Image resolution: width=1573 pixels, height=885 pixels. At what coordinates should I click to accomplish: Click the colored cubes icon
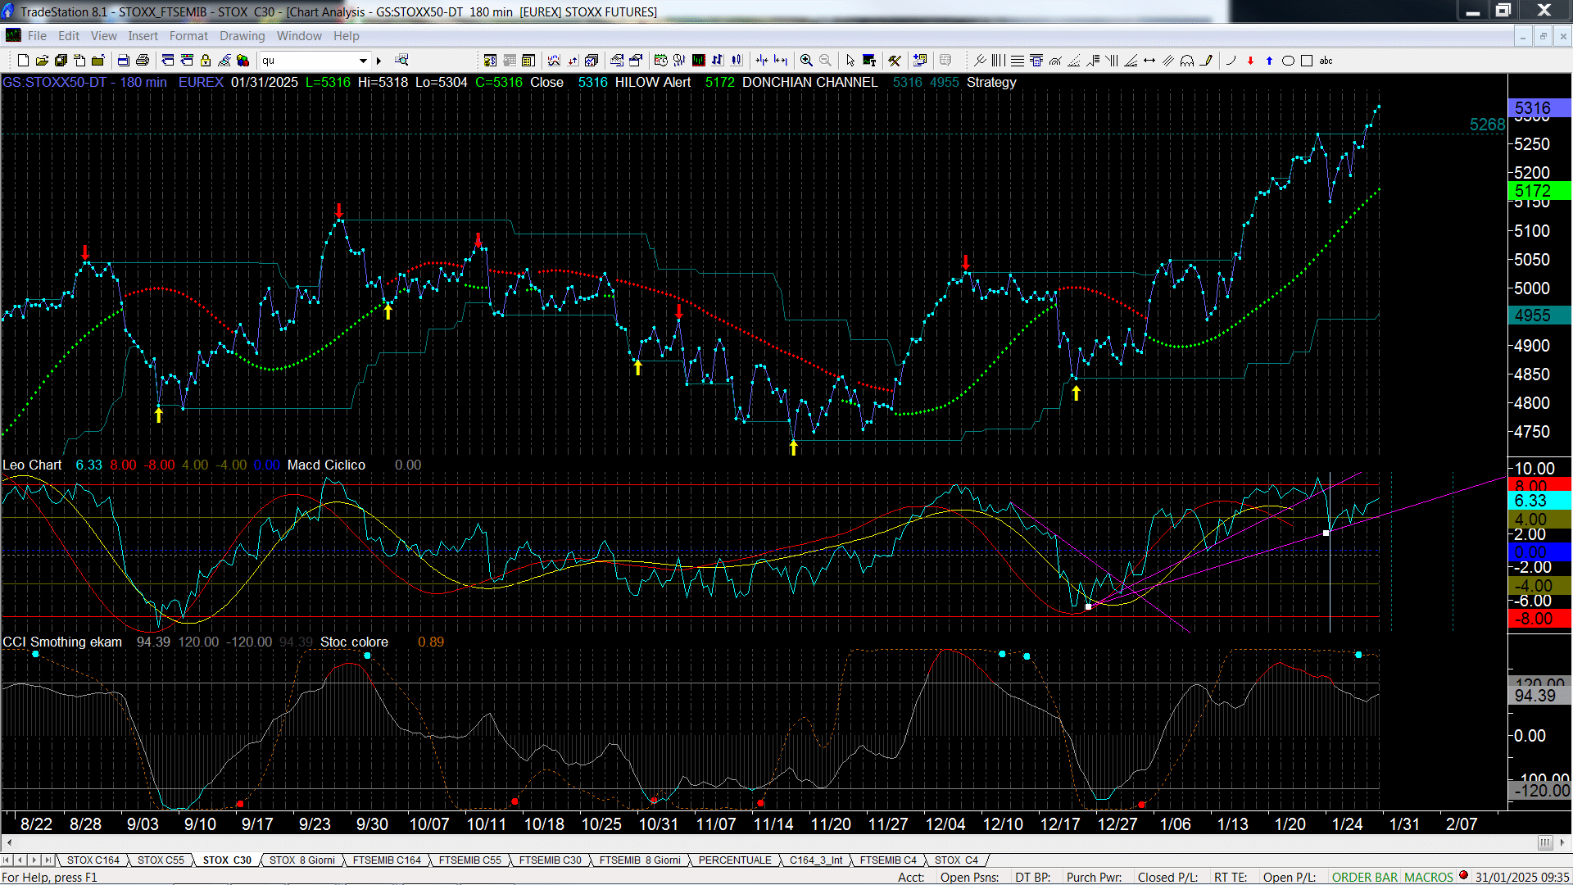coord(243,61)
